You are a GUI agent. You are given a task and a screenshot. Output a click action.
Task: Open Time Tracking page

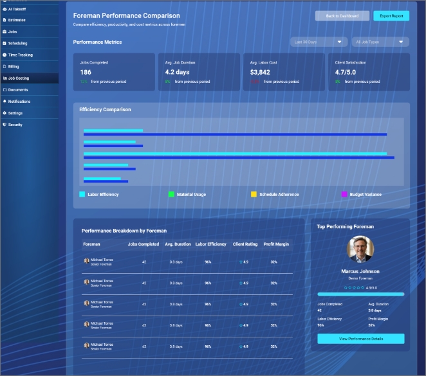pos(30,55)
